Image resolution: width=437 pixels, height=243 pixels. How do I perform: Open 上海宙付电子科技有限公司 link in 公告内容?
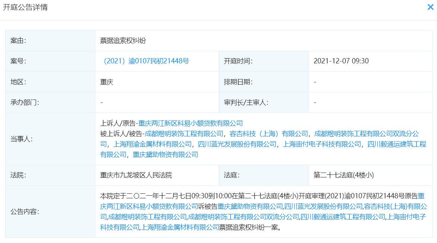406,217
